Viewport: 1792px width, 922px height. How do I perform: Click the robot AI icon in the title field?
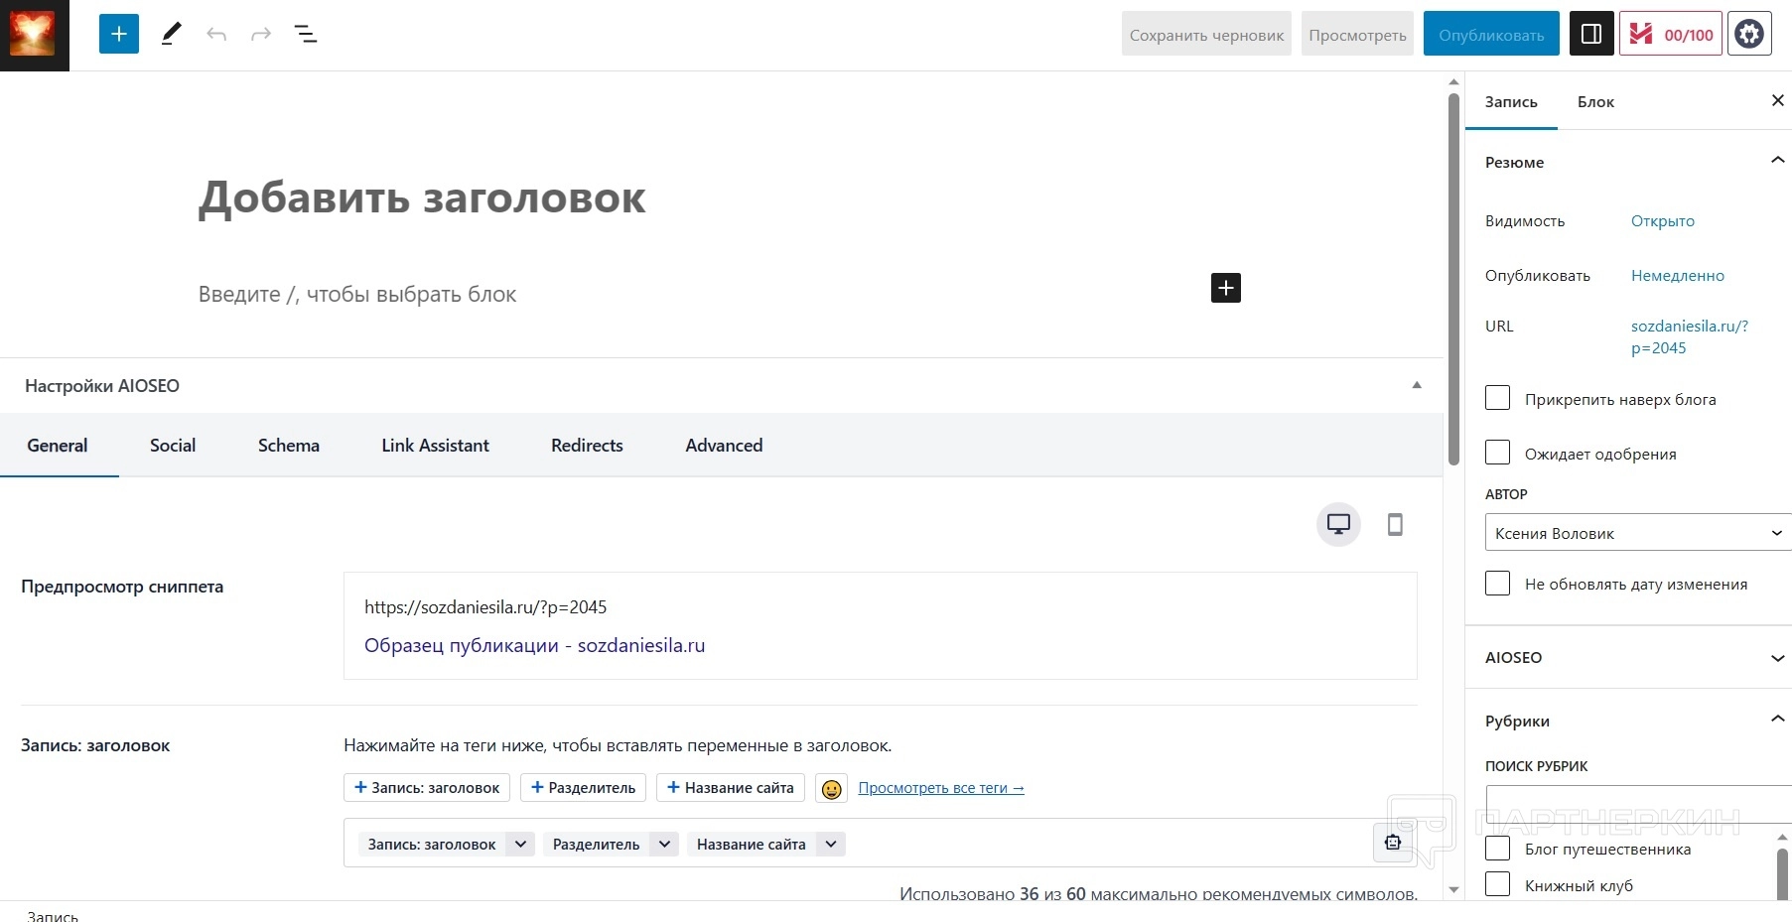(x=1393, y=843)
